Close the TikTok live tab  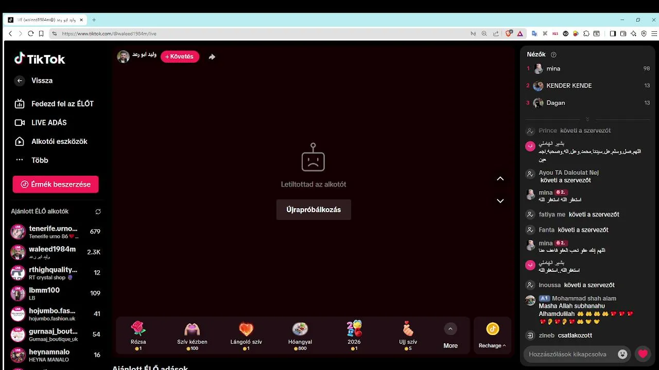tap(81, 20)
